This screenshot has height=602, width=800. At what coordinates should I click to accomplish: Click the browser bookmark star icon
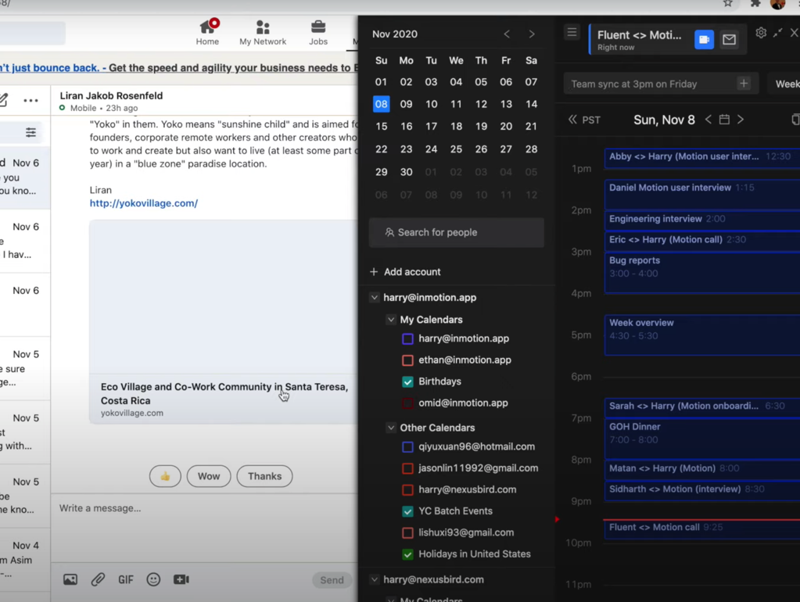tap(728, 4)
